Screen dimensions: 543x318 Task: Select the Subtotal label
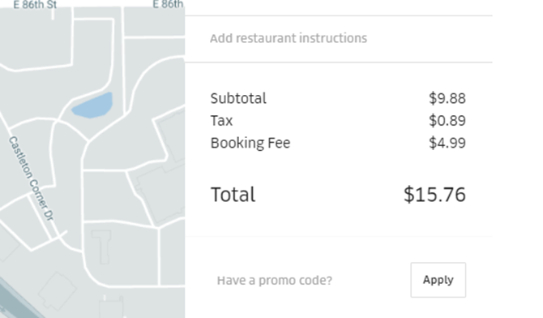[238, 98]
